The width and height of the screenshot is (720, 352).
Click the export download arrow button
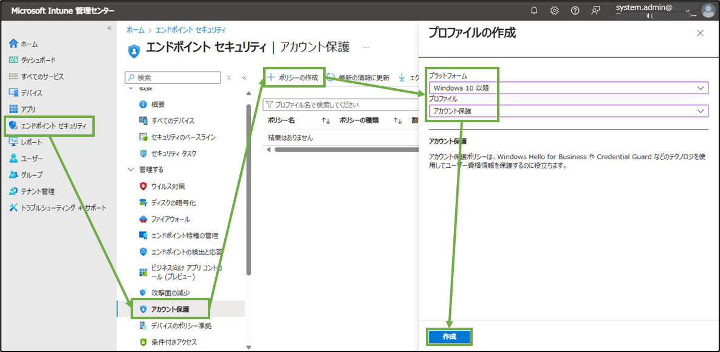click(x=402, y=77)
